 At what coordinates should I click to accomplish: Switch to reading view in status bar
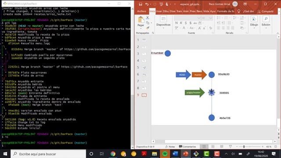(221, 147)
